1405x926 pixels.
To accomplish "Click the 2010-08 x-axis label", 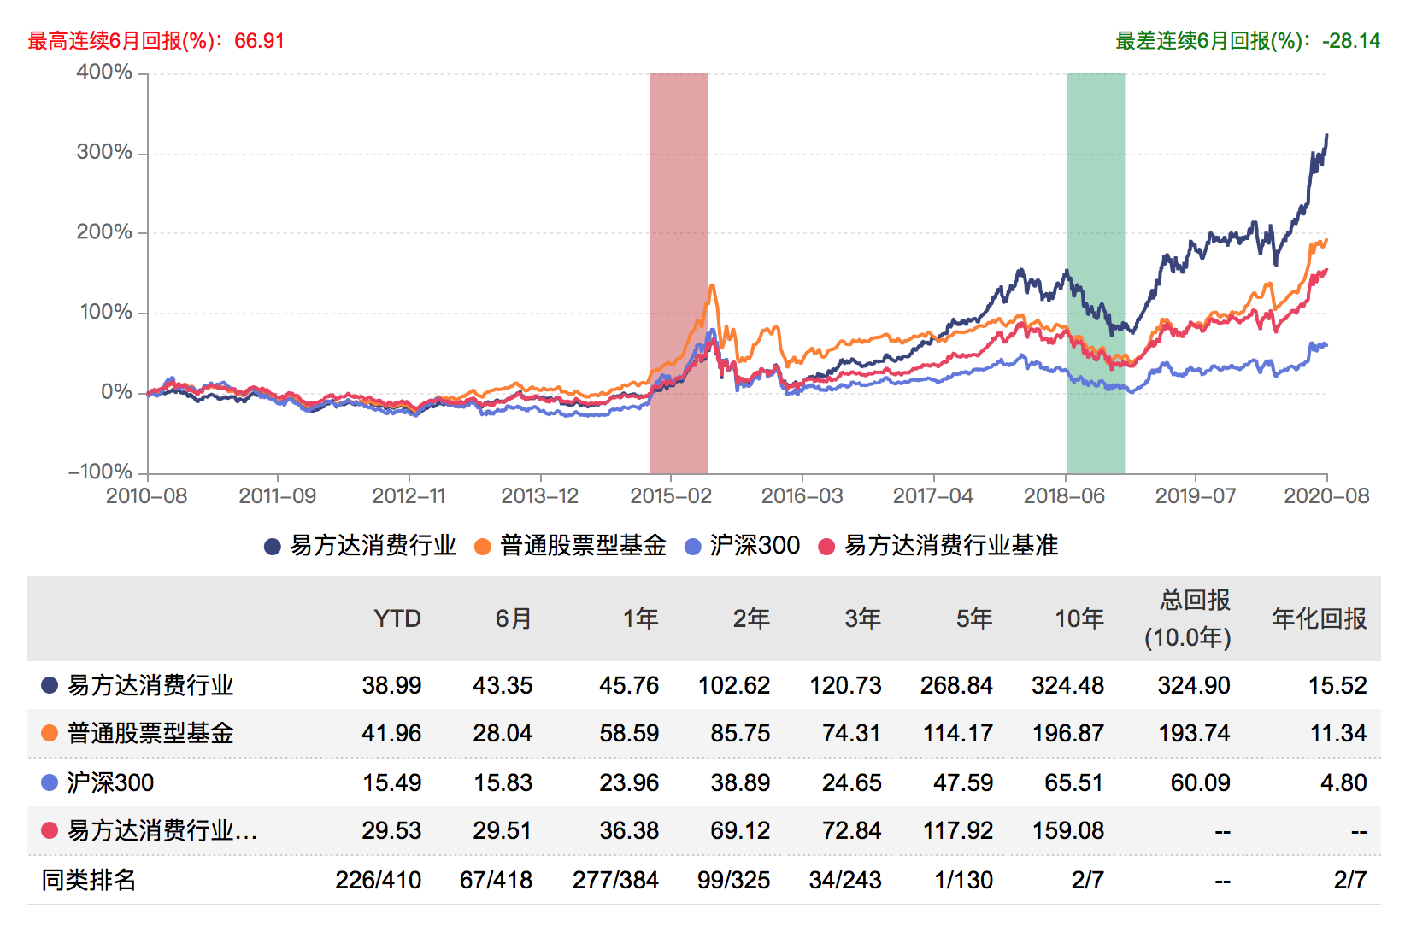I will (x=146, y=496).
